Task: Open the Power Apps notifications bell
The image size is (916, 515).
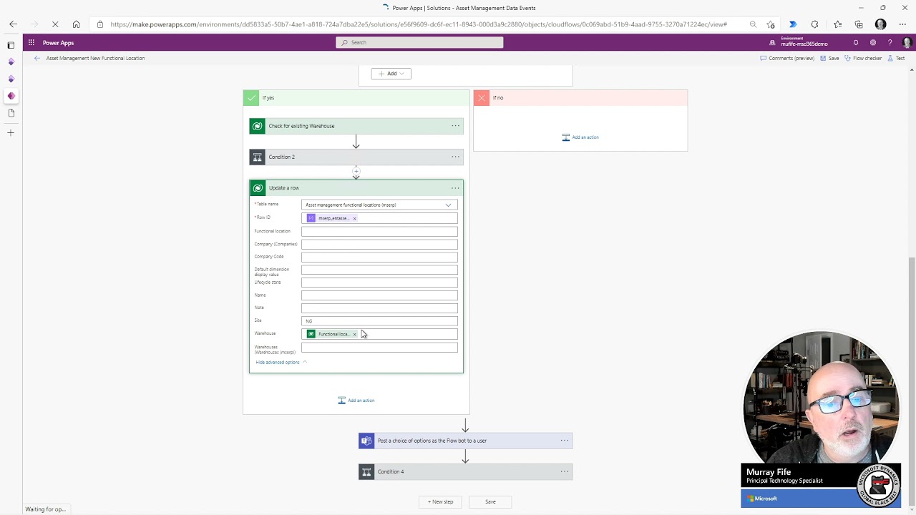Action: point(856,43)
